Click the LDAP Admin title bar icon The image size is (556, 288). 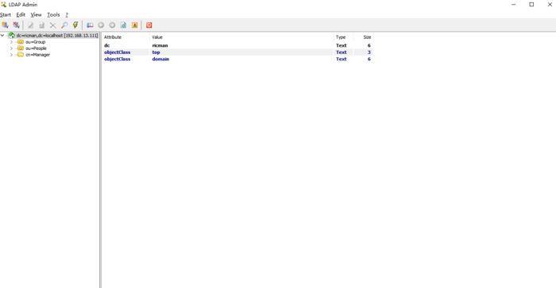click(3, 5)
